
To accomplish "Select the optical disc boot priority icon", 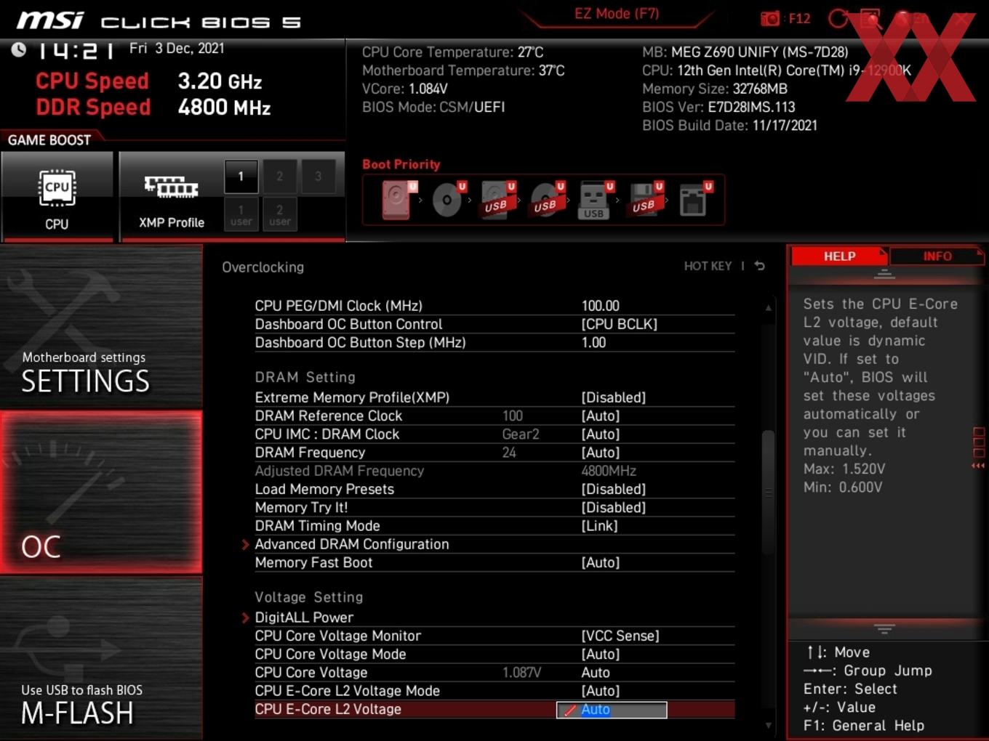I will (447, 199).
